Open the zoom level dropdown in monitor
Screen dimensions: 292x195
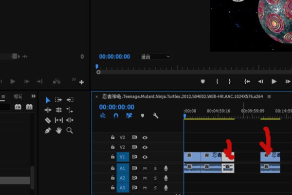click(155, 57)
